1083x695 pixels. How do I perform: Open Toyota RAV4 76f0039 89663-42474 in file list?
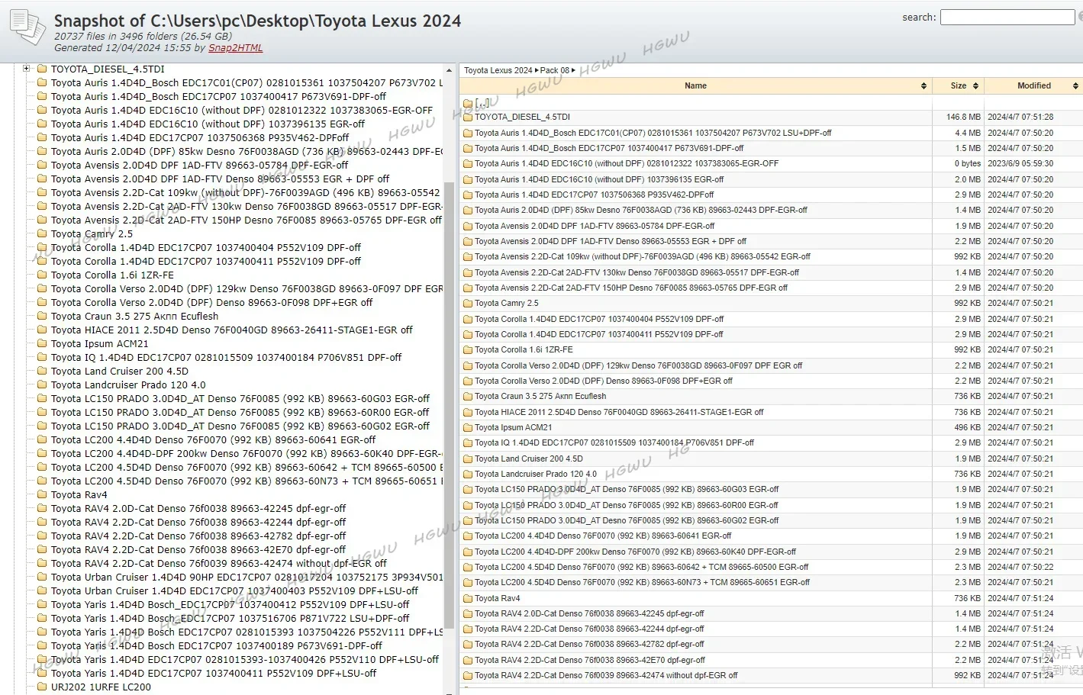point(606,676)
